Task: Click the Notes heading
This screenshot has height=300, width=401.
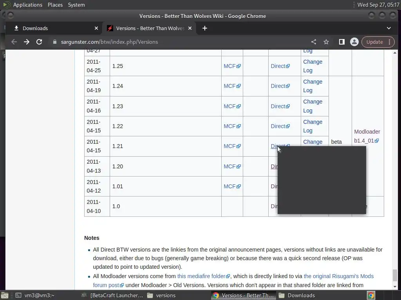Action: coord(92,238)
